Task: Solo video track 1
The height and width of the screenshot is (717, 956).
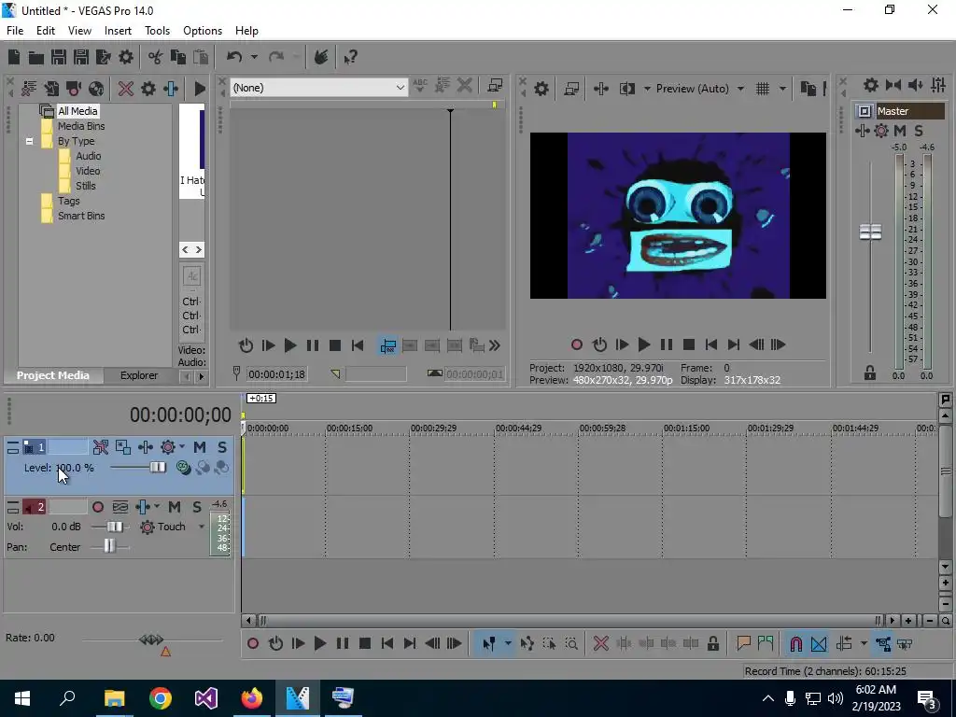Action: (222, 447)
